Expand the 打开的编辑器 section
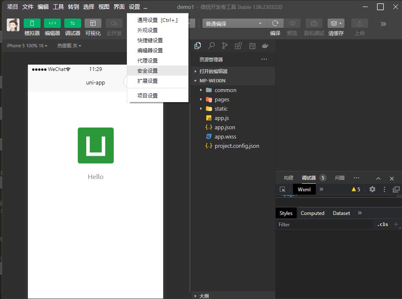 233,71
